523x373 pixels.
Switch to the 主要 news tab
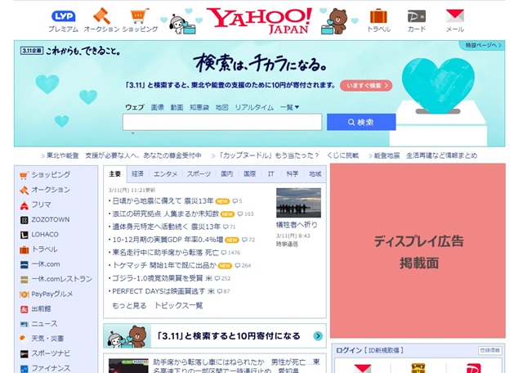(x=114, y=174)
